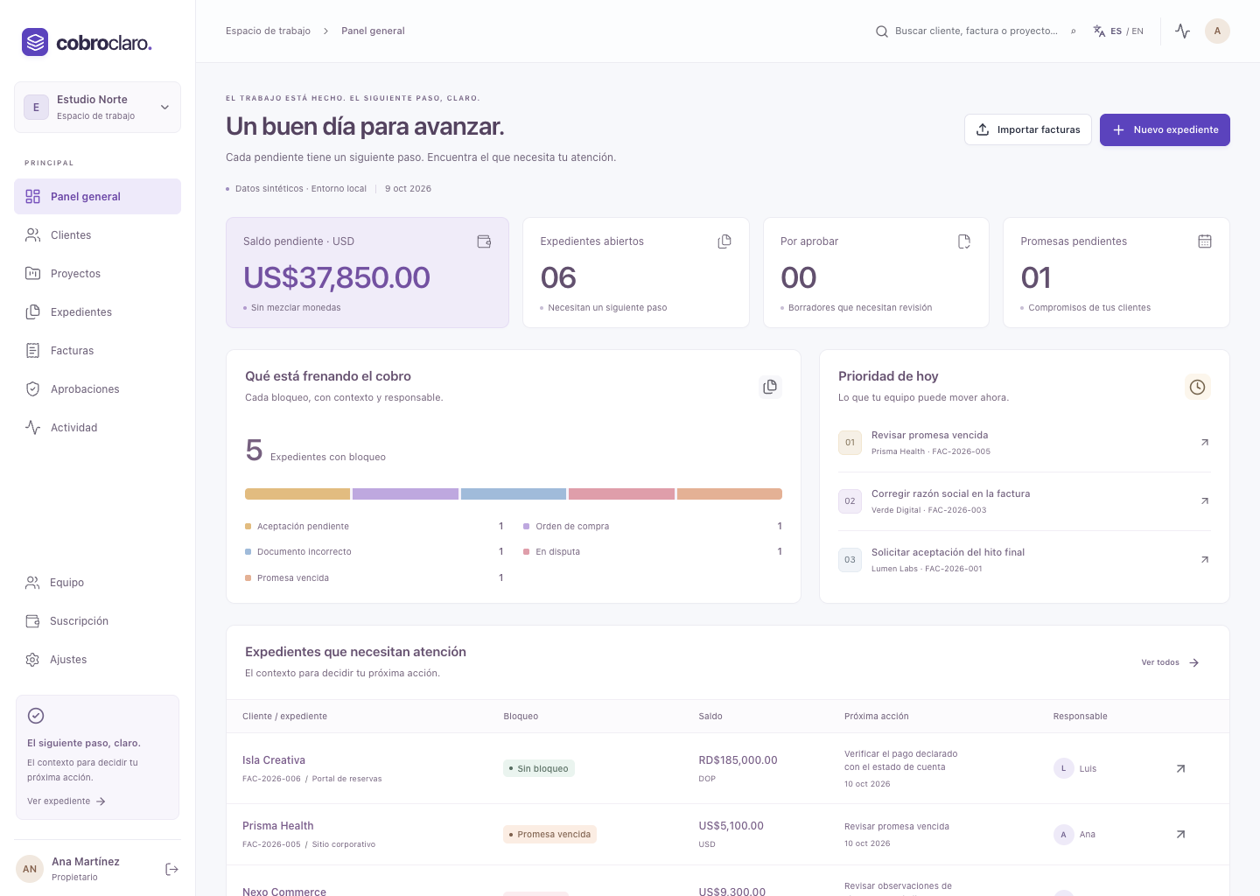Open Actividad in the sidebar
1260x896 pixels.
click(x=97, y=428)
